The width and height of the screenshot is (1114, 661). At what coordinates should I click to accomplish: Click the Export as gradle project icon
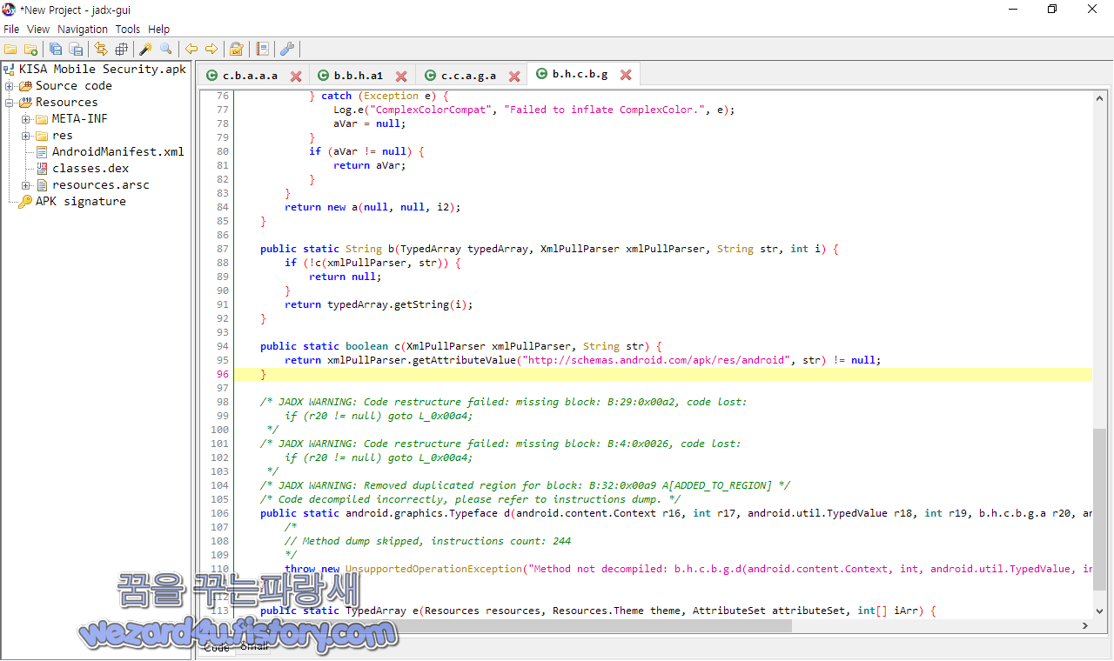click(x=76, y=50)
